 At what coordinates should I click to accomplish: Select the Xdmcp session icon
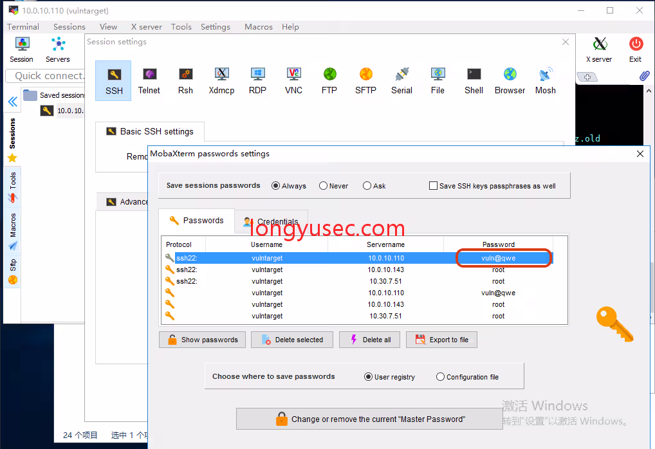point(221,81)
